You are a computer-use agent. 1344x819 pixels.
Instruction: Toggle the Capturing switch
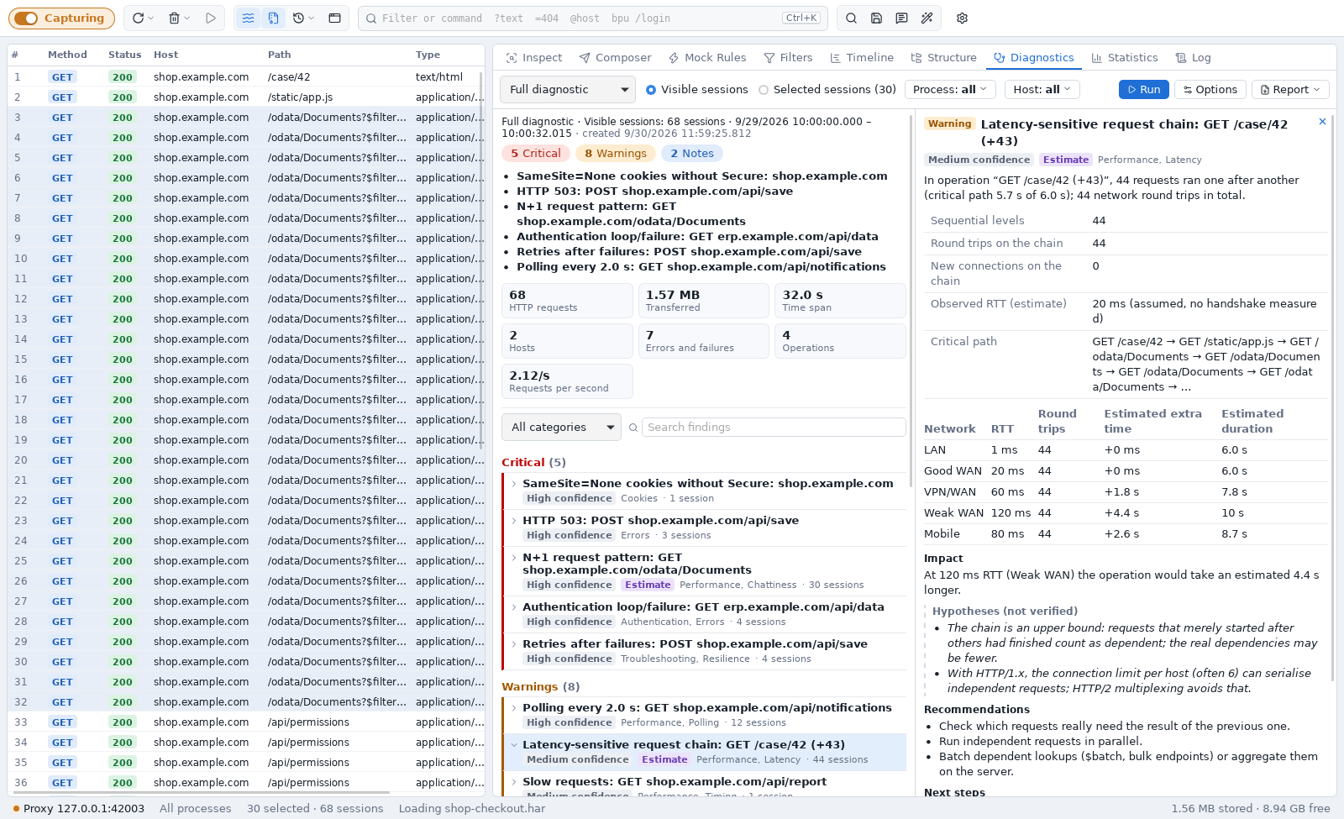click(61, 18)
